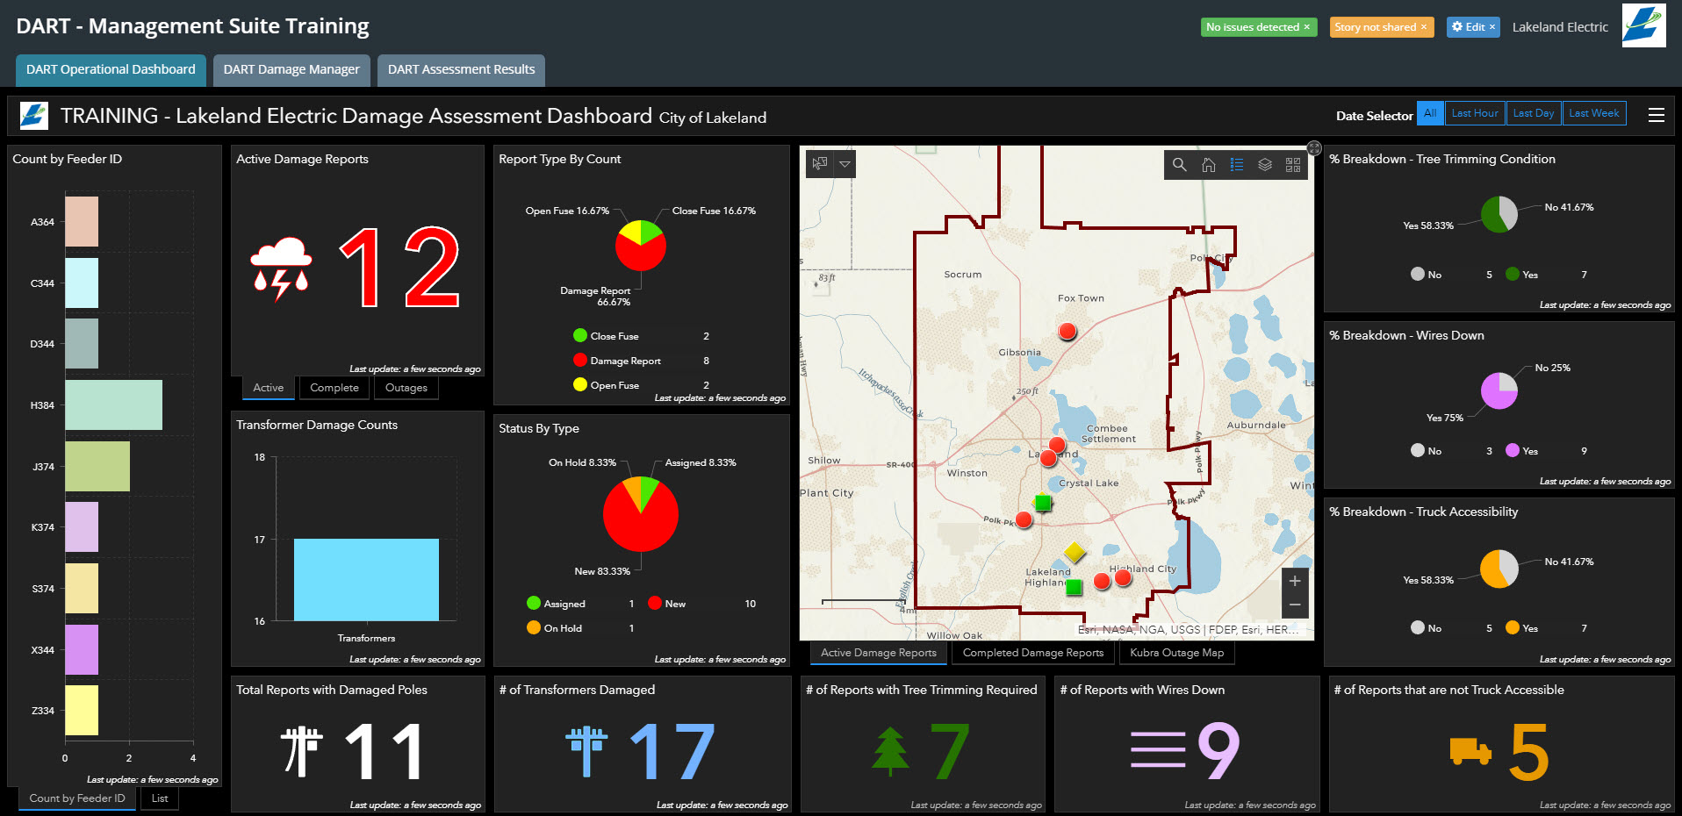Screen dimensions: 1682x816
Task: Select the Count by Feeder ID tab
Action: tap(77, 798)
